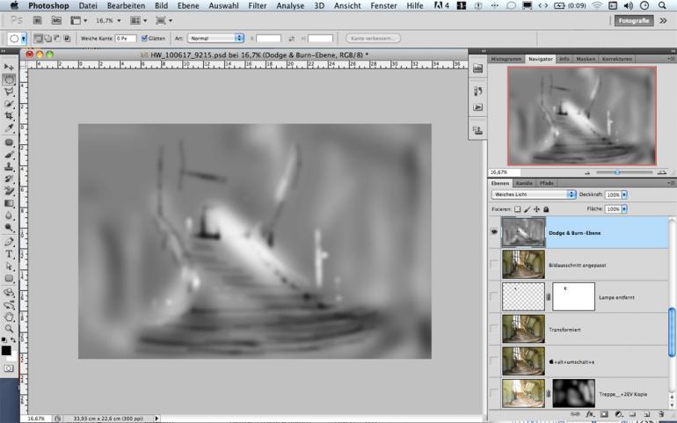Open the Fläche fill dropdown arrow

pyautogui.click(x=624, y=209)
